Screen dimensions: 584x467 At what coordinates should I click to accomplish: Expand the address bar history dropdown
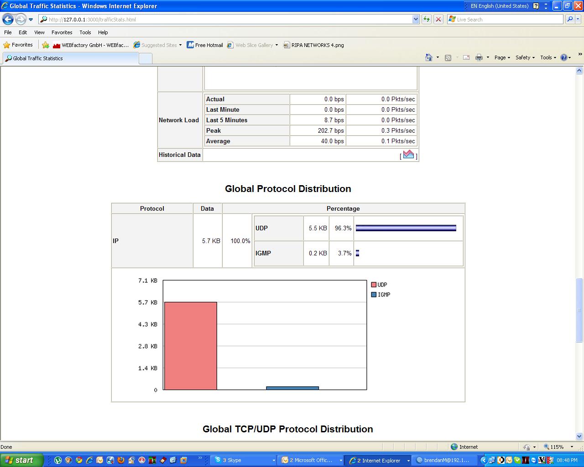click(x=416, y=19)
